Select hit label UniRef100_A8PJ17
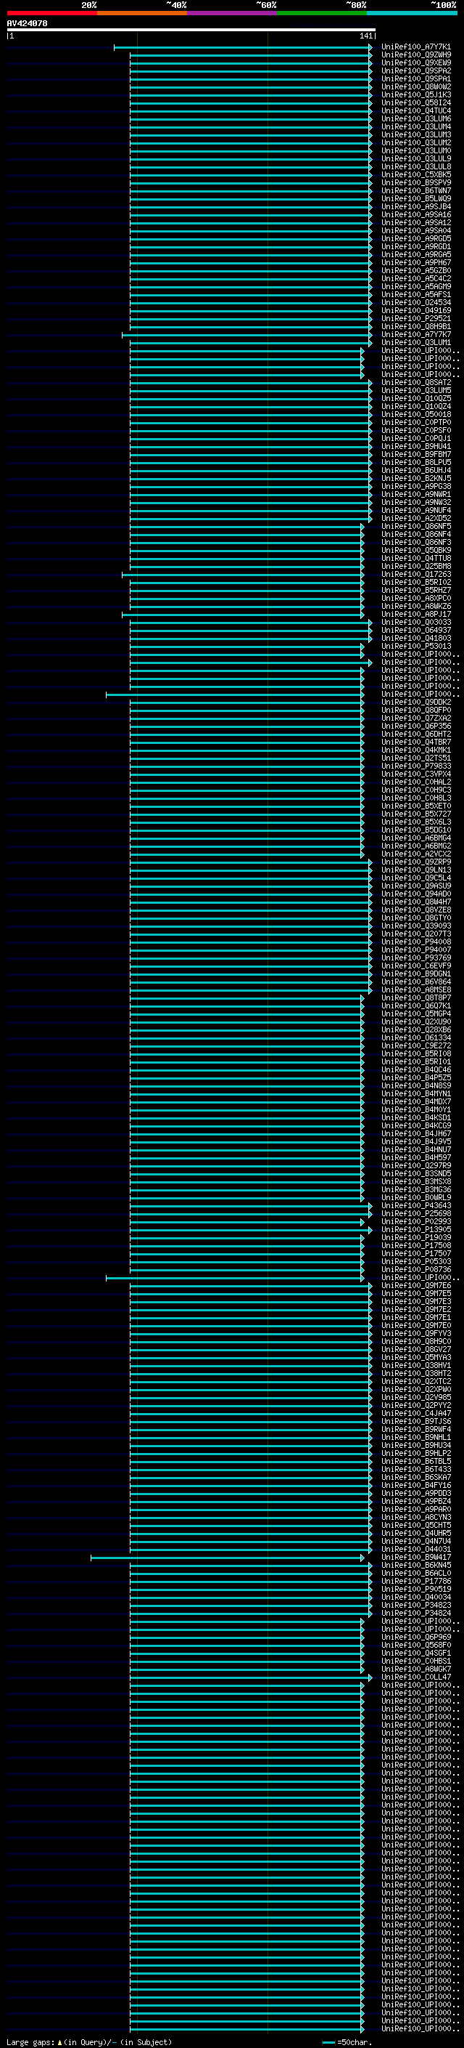Image resolution: width=464 pixels, height=2048 pixels. pos(415,614)
